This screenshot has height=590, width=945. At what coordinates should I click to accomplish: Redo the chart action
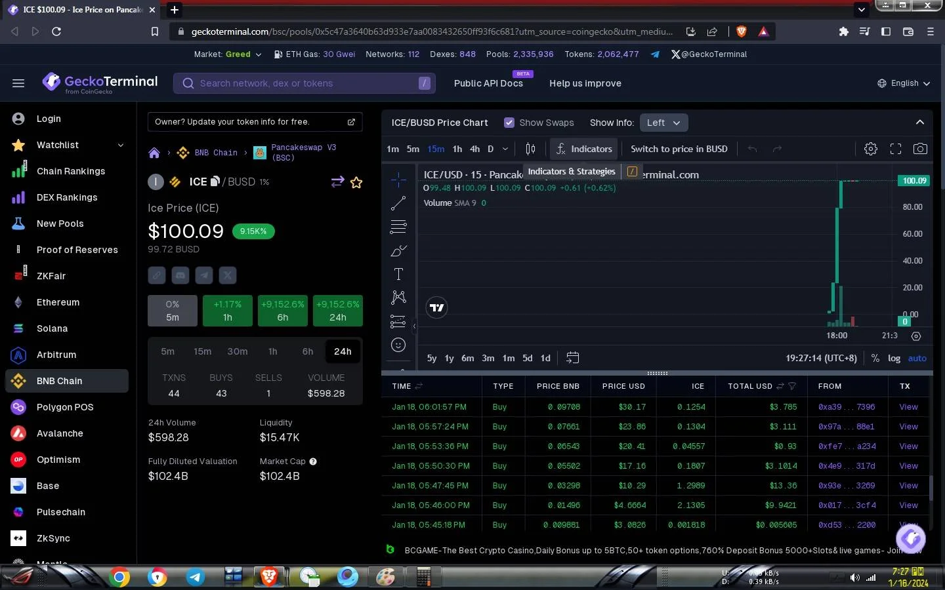777,149
